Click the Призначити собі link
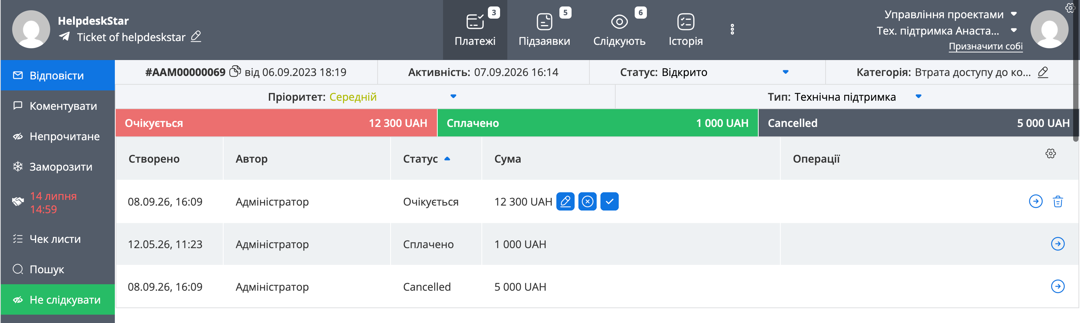The image size is (1080, 323). (x=985, y=46)
